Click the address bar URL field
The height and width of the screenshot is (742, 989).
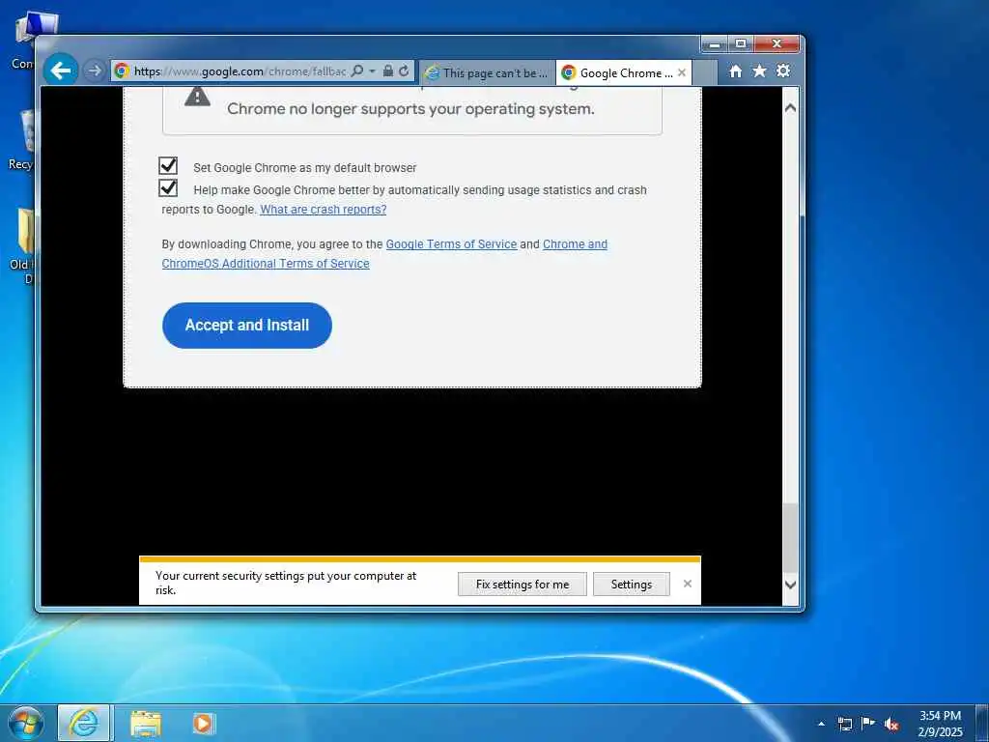[x=240, y=71]
